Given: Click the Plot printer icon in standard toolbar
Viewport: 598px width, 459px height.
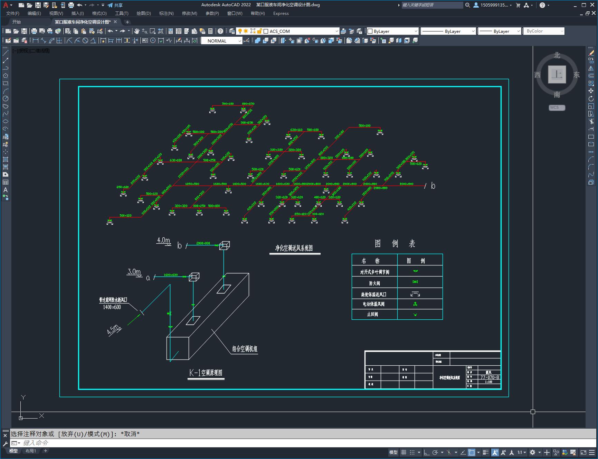Looking at the screenshot, I should point(34,31).
